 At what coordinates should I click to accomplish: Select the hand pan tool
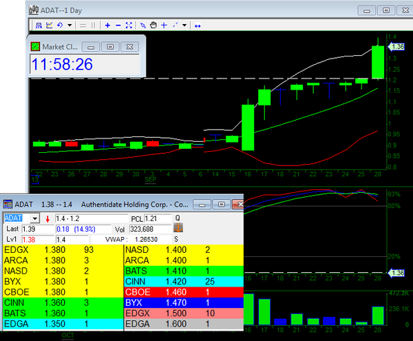[153, 25]
